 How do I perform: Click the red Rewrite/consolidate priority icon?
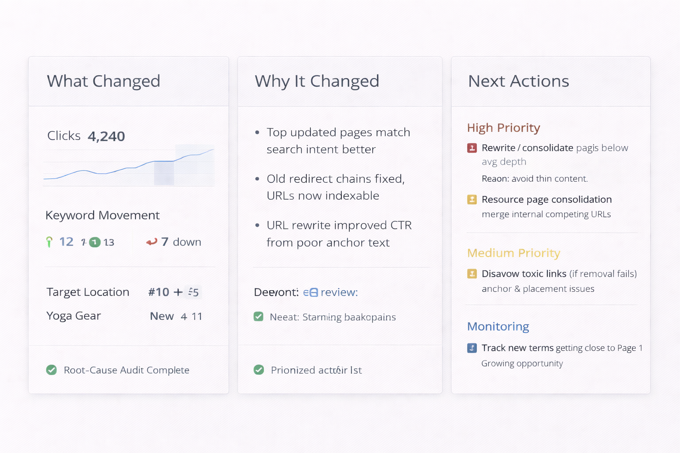tap(471, 148)
